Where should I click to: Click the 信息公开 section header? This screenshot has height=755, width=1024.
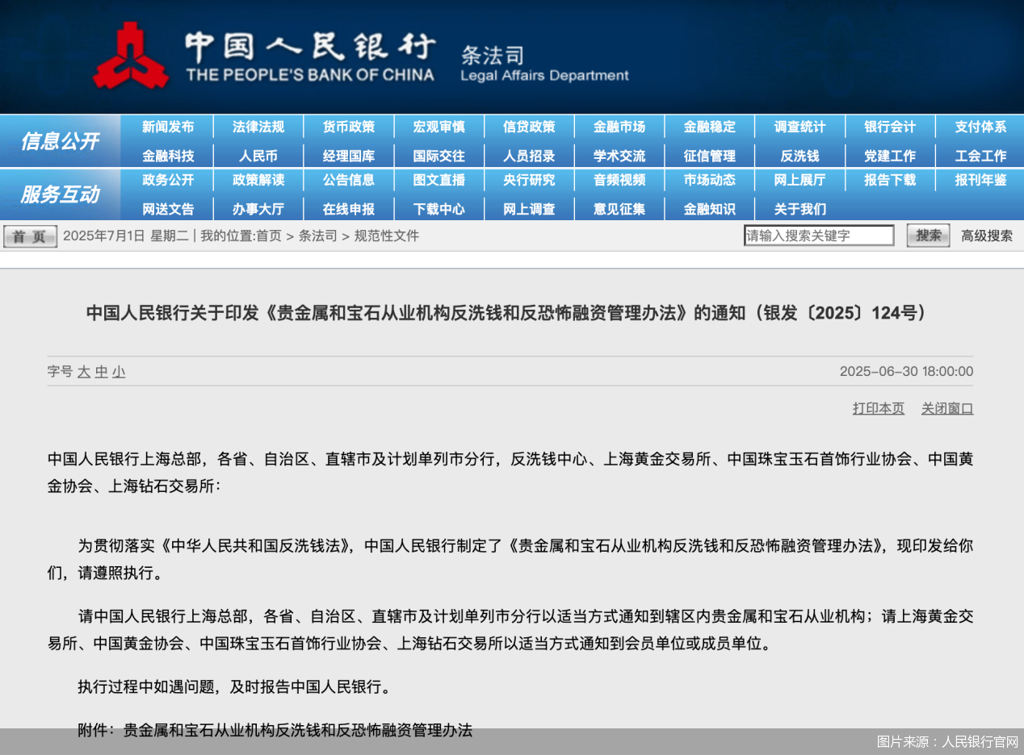coord(60,141)
